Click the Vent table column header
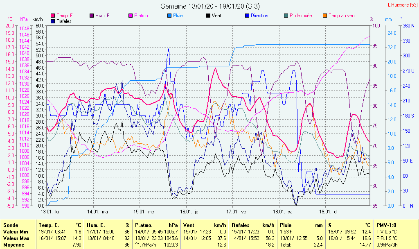The image size is (419, 249). tap(189, 225)
